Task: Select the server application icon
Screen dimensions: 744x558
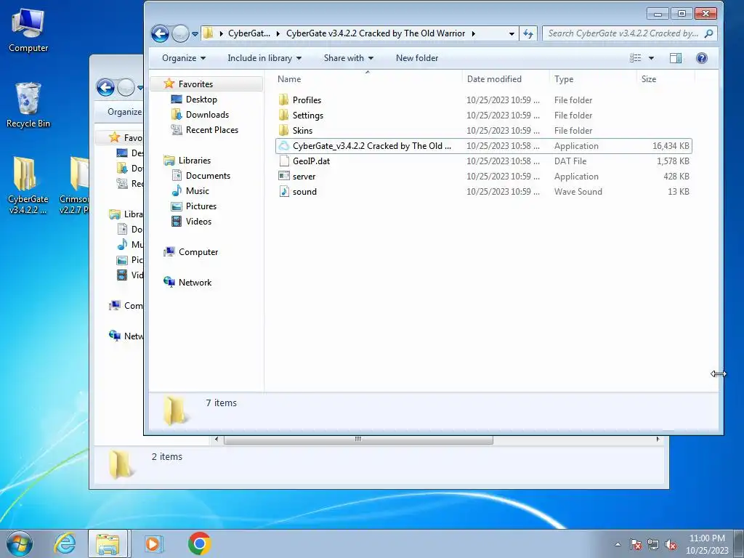Action: coord(284,176)
